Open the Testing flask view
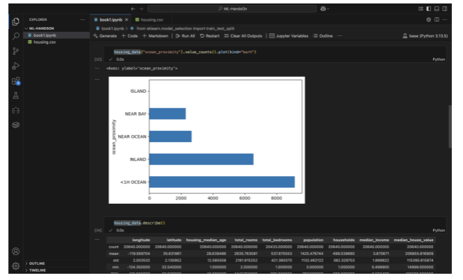 (16, 96)
